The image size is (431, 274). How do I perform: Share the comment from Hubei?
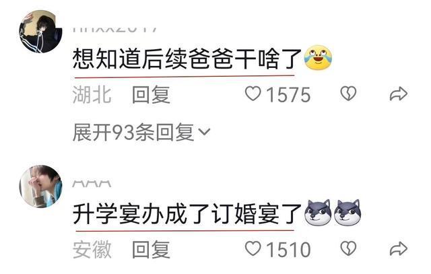398,94
